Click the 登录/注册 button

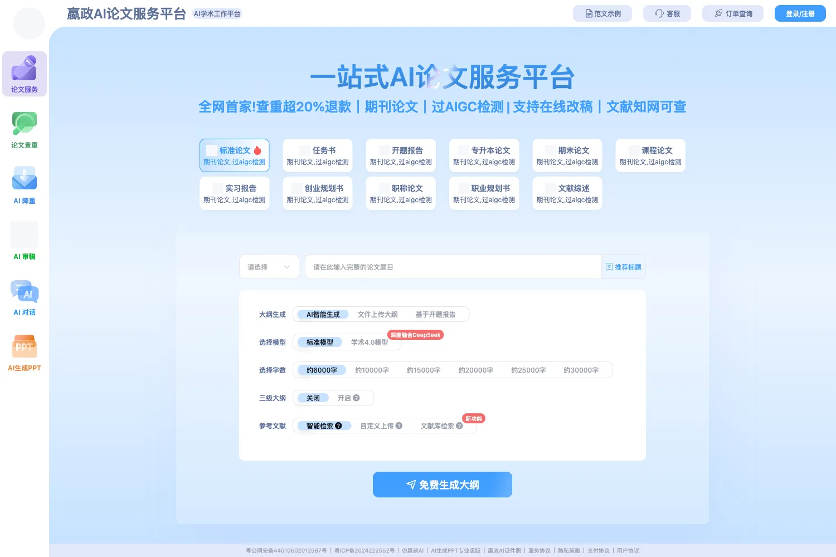800,13
